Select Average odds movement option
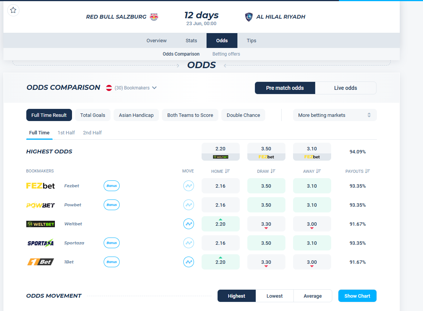 point(312,296)
